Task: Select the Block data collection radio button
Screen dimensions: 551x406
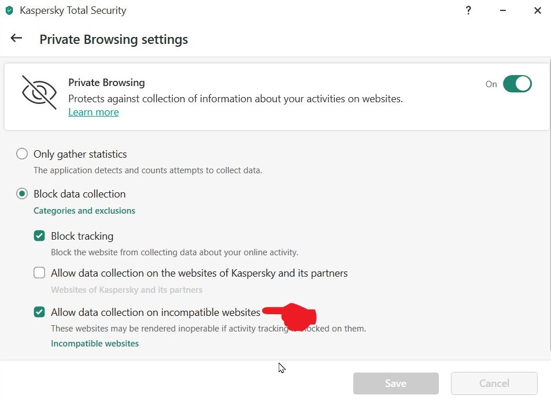Action: (x=22, y=193)
